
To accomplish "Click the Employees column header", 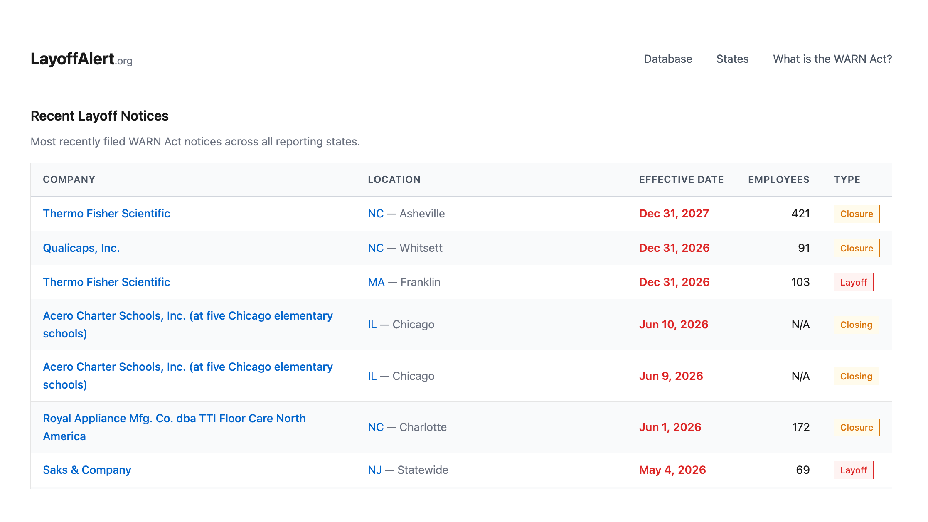I will click(778, 180).
